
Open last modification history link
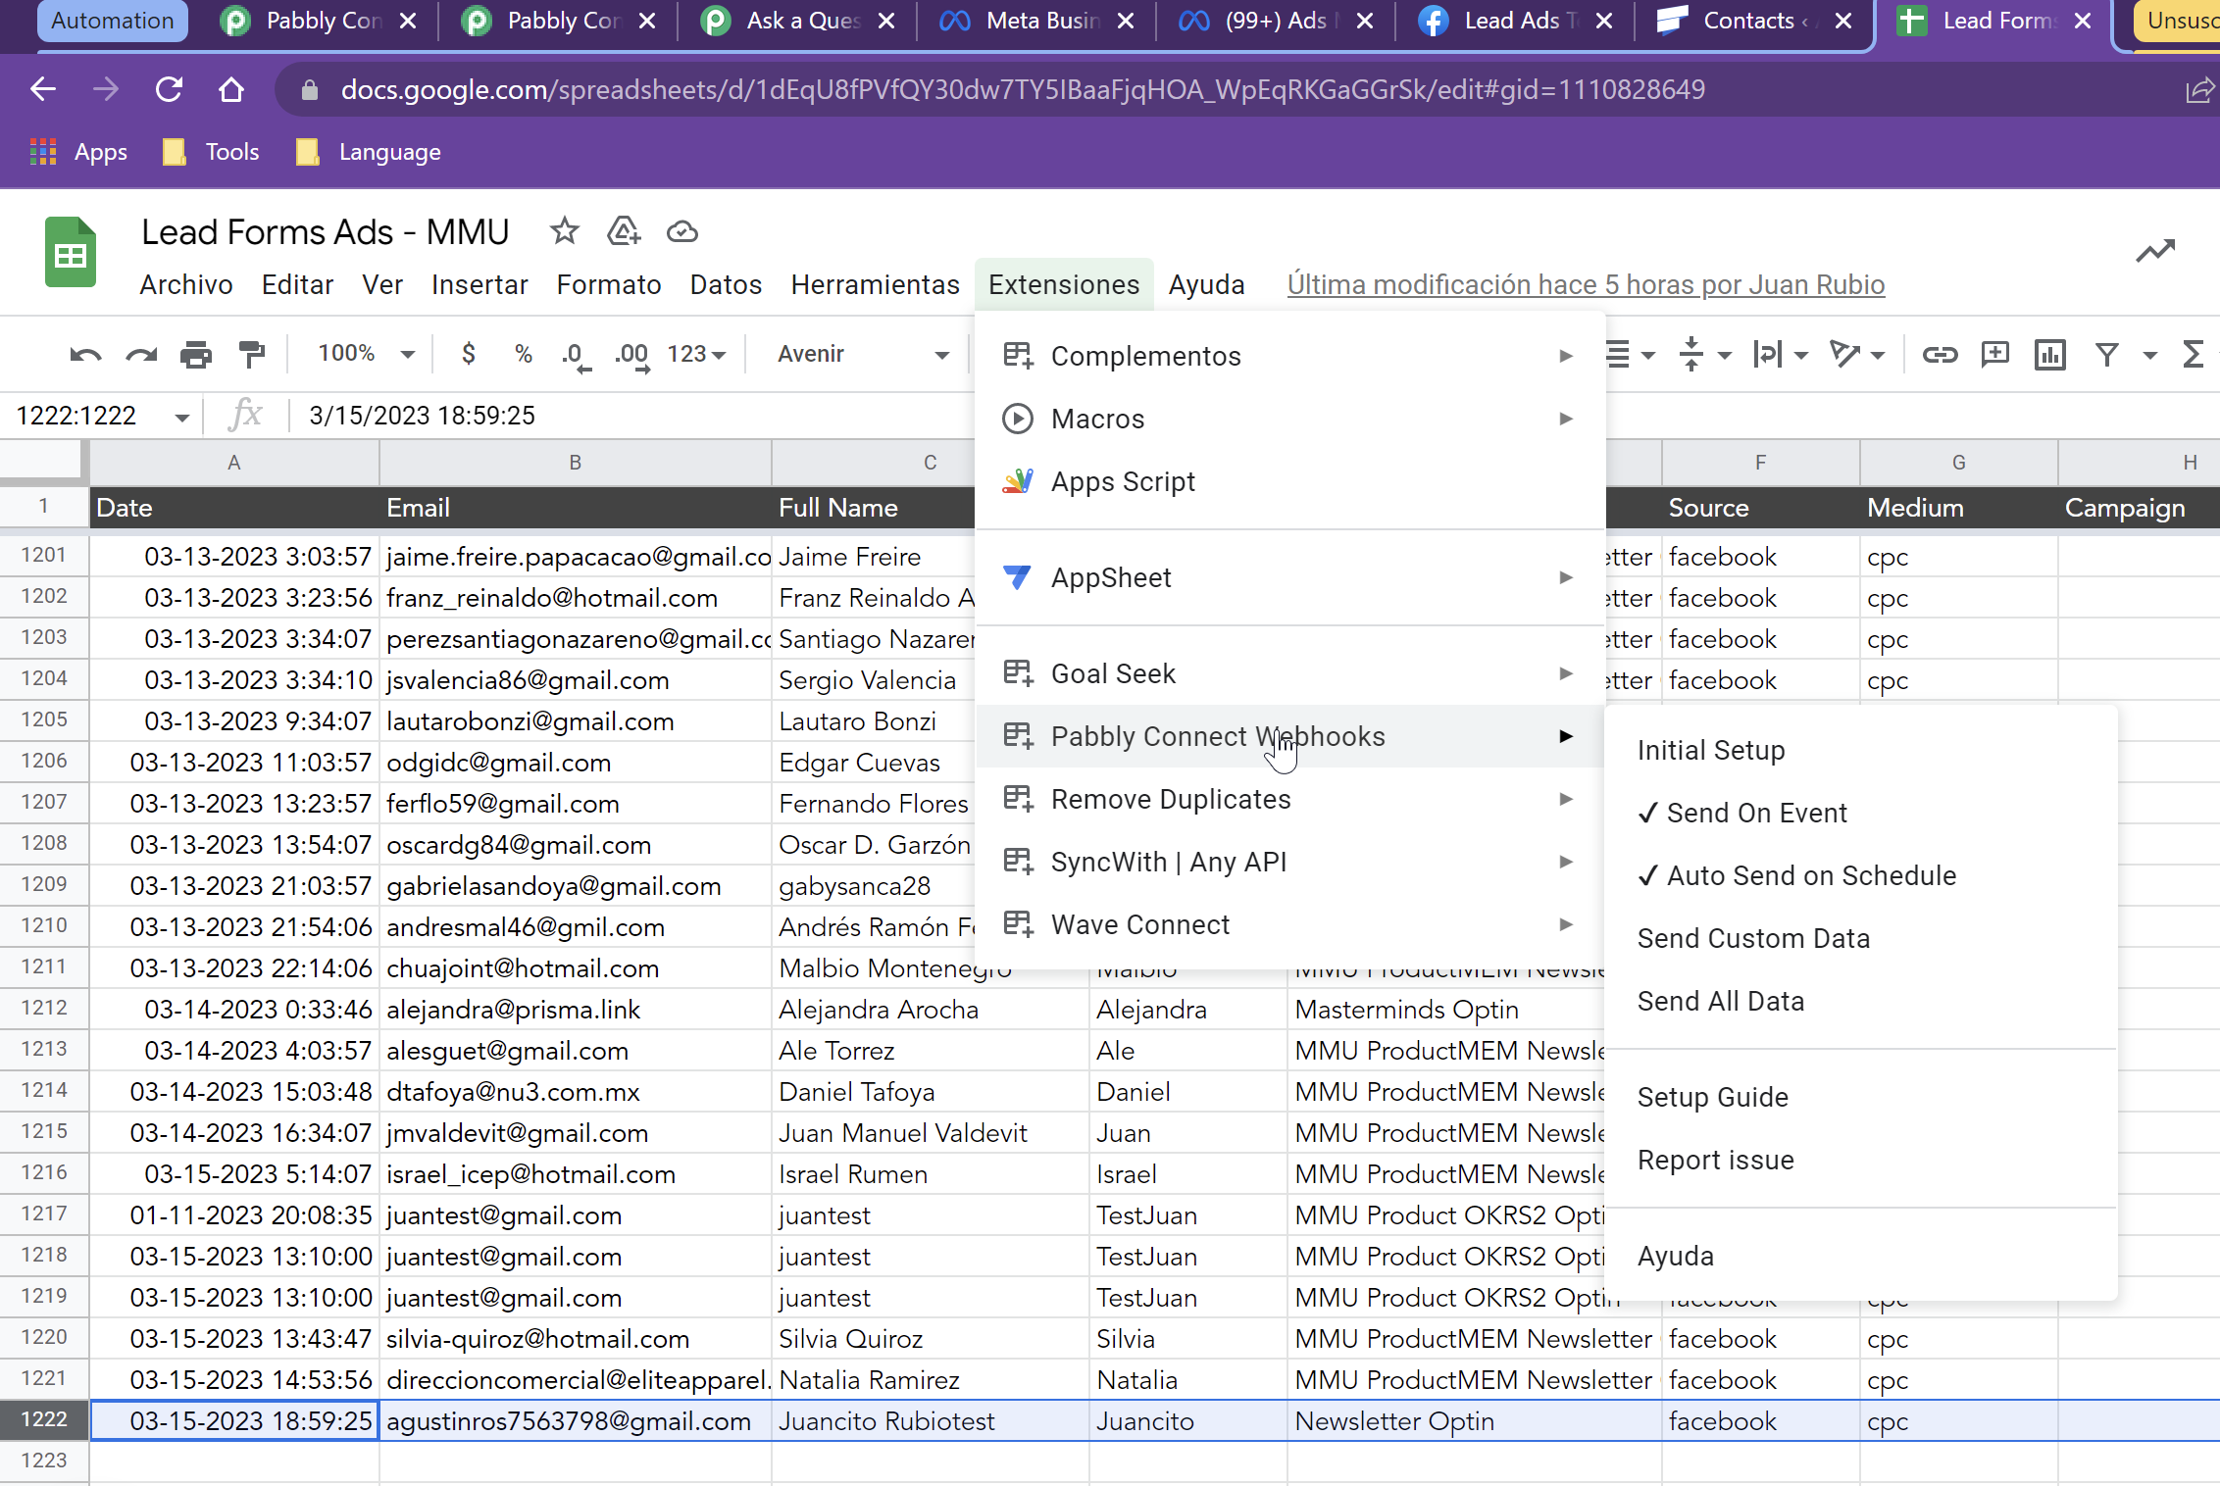(1586, 284)
